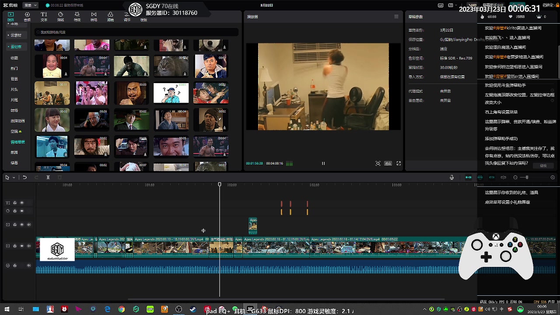Open the 贴纸 stickers tab
The width and height of the screenshot is (560, 315).
click(60, 17)
